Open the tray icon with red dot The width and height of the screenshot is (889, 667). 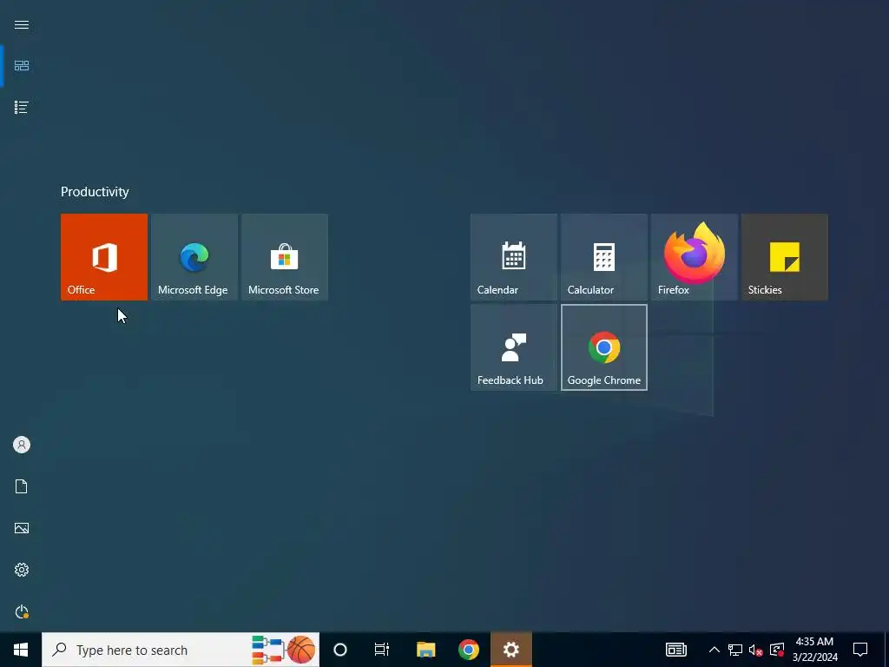click(x=777, y=650)
